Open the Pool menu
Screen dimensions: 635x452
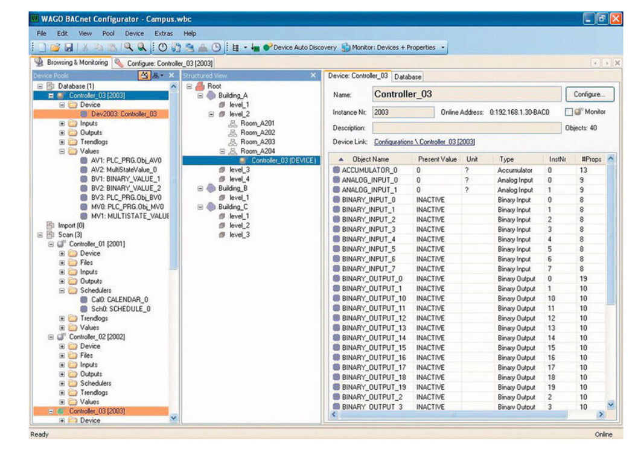click(108, 33)
